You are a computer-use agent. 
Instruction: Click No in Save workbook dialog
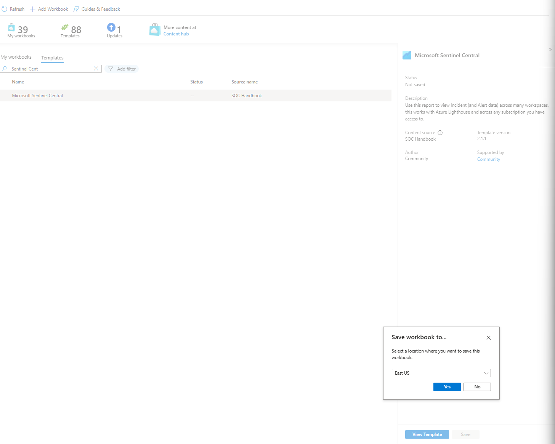click(477, 387)
